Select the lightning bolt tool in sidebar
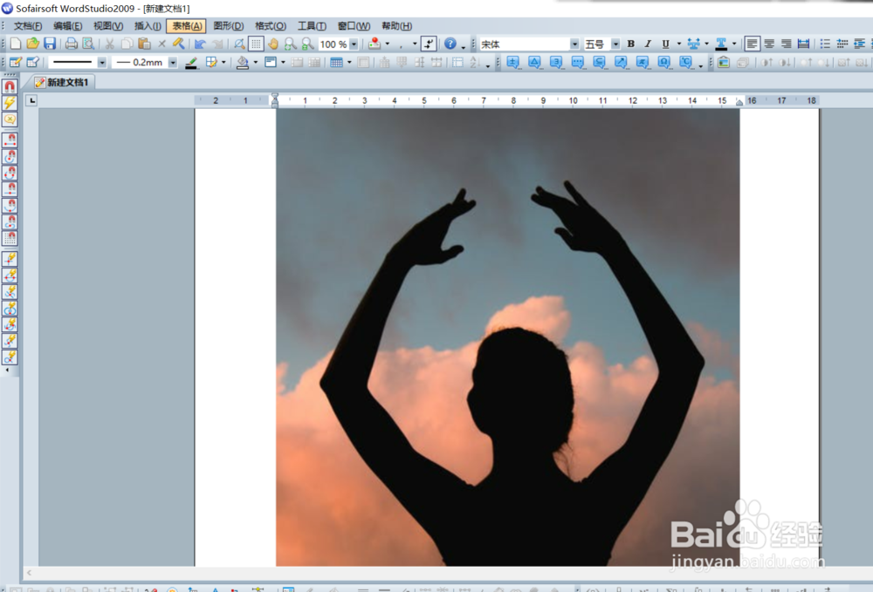 (10, 103)
